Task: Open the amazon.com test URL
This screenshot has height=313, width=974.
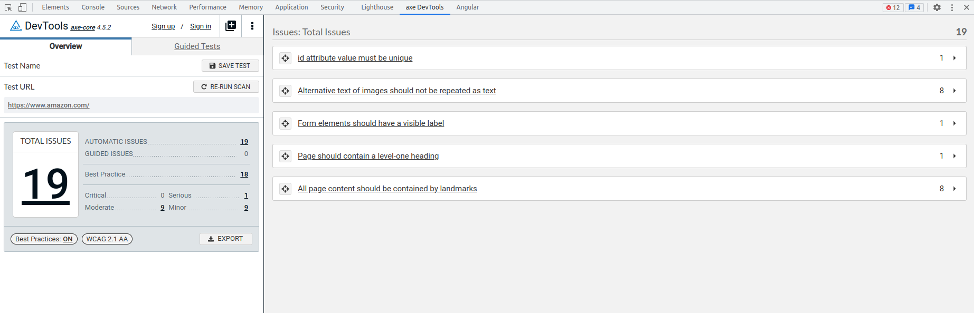Action: click(48, 105)
